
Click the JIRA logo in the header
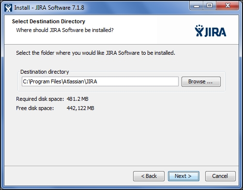(x=211, y=31)
